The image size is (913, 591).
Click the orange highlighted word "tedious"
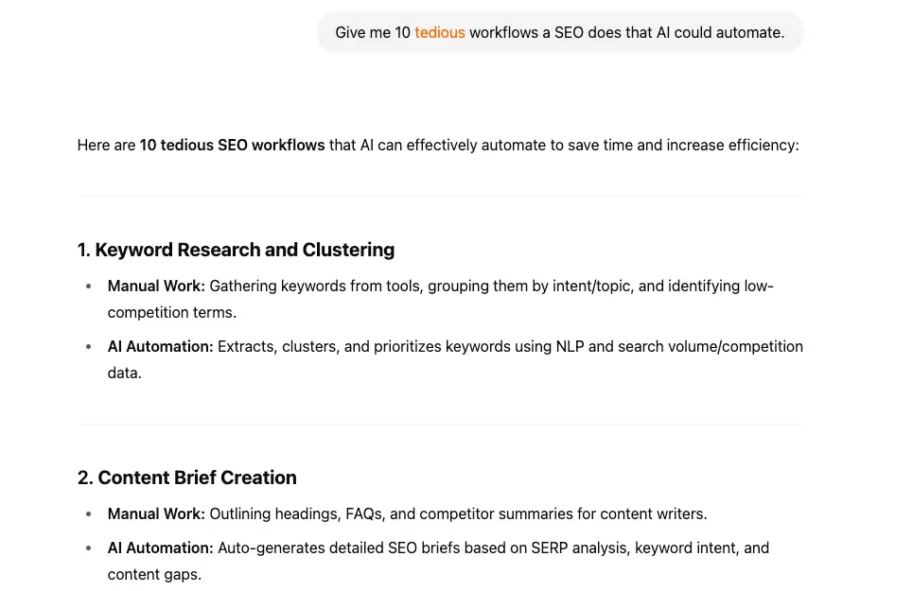(x=440, y=32)
